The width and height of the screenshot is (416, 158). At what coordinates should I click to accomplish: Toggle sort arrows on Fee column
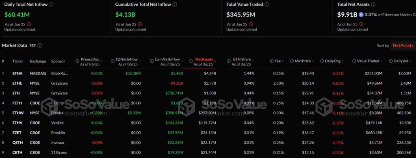coord(283,61)
